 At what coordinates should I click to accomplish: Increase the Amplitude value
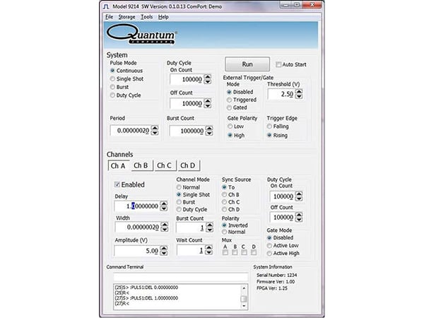(x=164, y=248)
